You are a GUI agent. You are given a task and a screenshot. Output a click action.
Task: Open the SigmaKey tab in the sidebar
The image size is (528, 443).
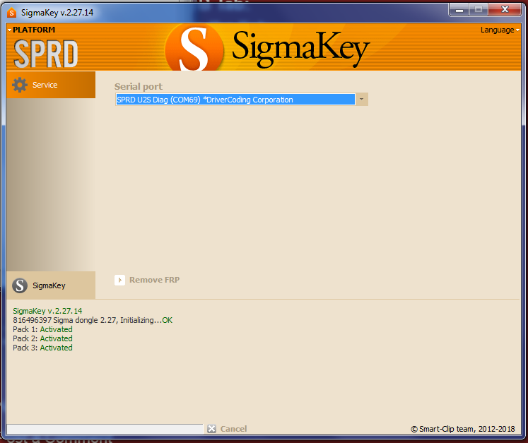tap(51, 285)
